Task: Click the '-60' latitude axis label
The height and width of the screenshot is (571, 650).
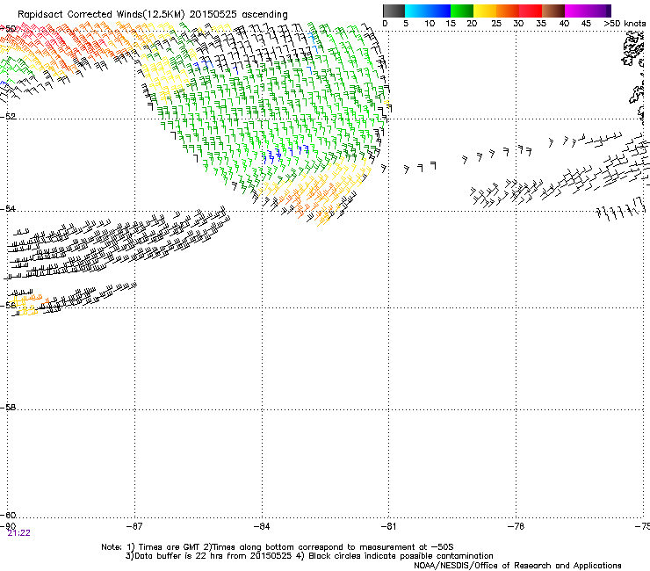Action: (x=8, y=516)
